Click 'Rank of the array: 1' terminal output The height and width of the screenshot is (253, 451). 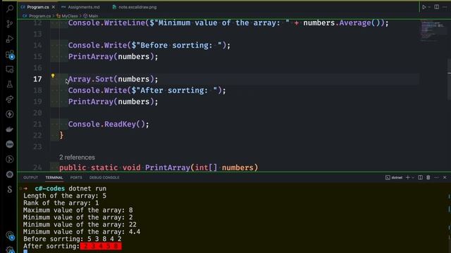pos(61,203)
